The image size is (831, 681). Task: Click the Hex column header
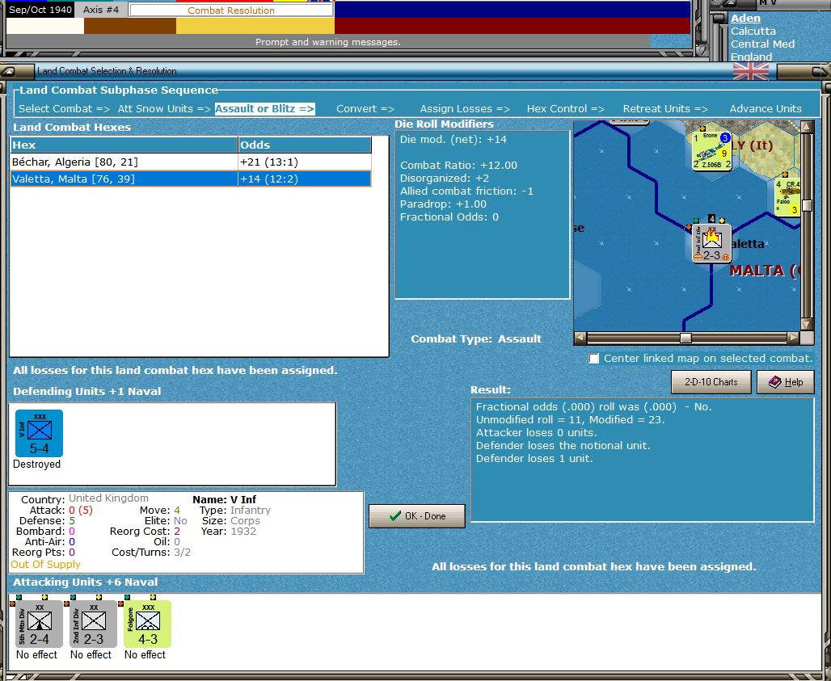tap(124, 145)
